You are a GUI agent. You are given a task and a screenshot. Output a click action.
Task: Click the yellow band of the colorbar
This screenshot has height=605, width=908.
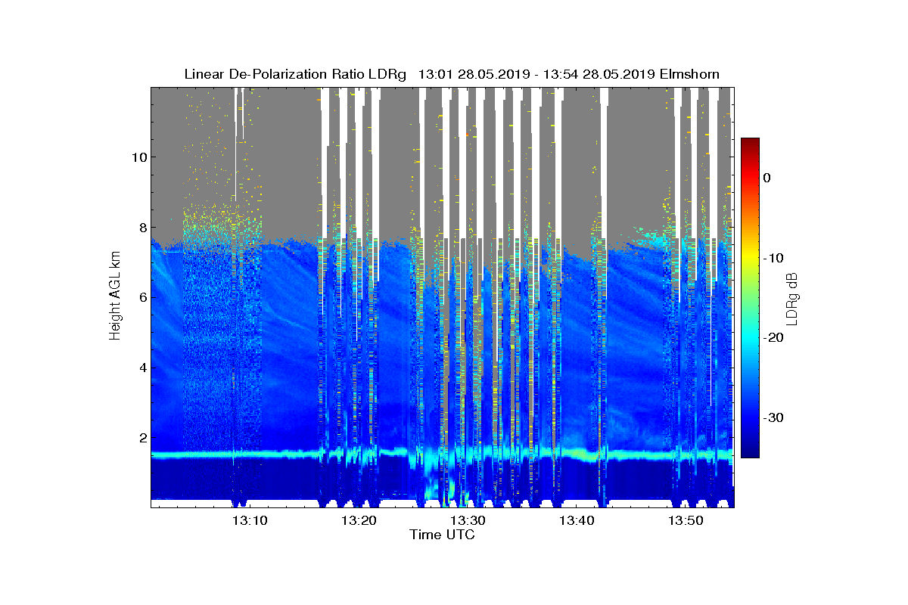pyautogui.click(x=750, y=257)
